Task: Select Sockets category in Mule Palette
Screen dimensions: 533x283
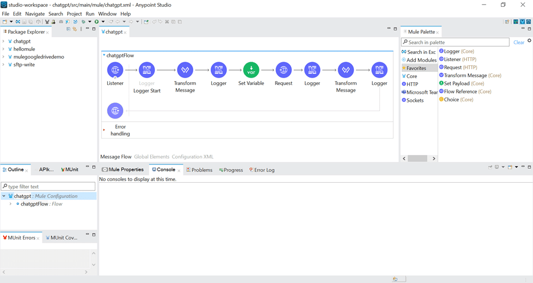Action: coord(413,100)
